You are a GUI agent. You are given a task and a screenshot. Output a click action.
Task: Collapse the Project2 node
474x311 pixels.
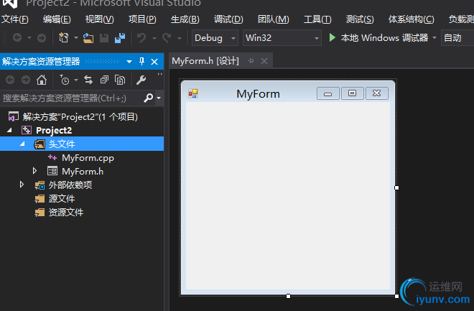pyautogui.click(x=9, y=130)
